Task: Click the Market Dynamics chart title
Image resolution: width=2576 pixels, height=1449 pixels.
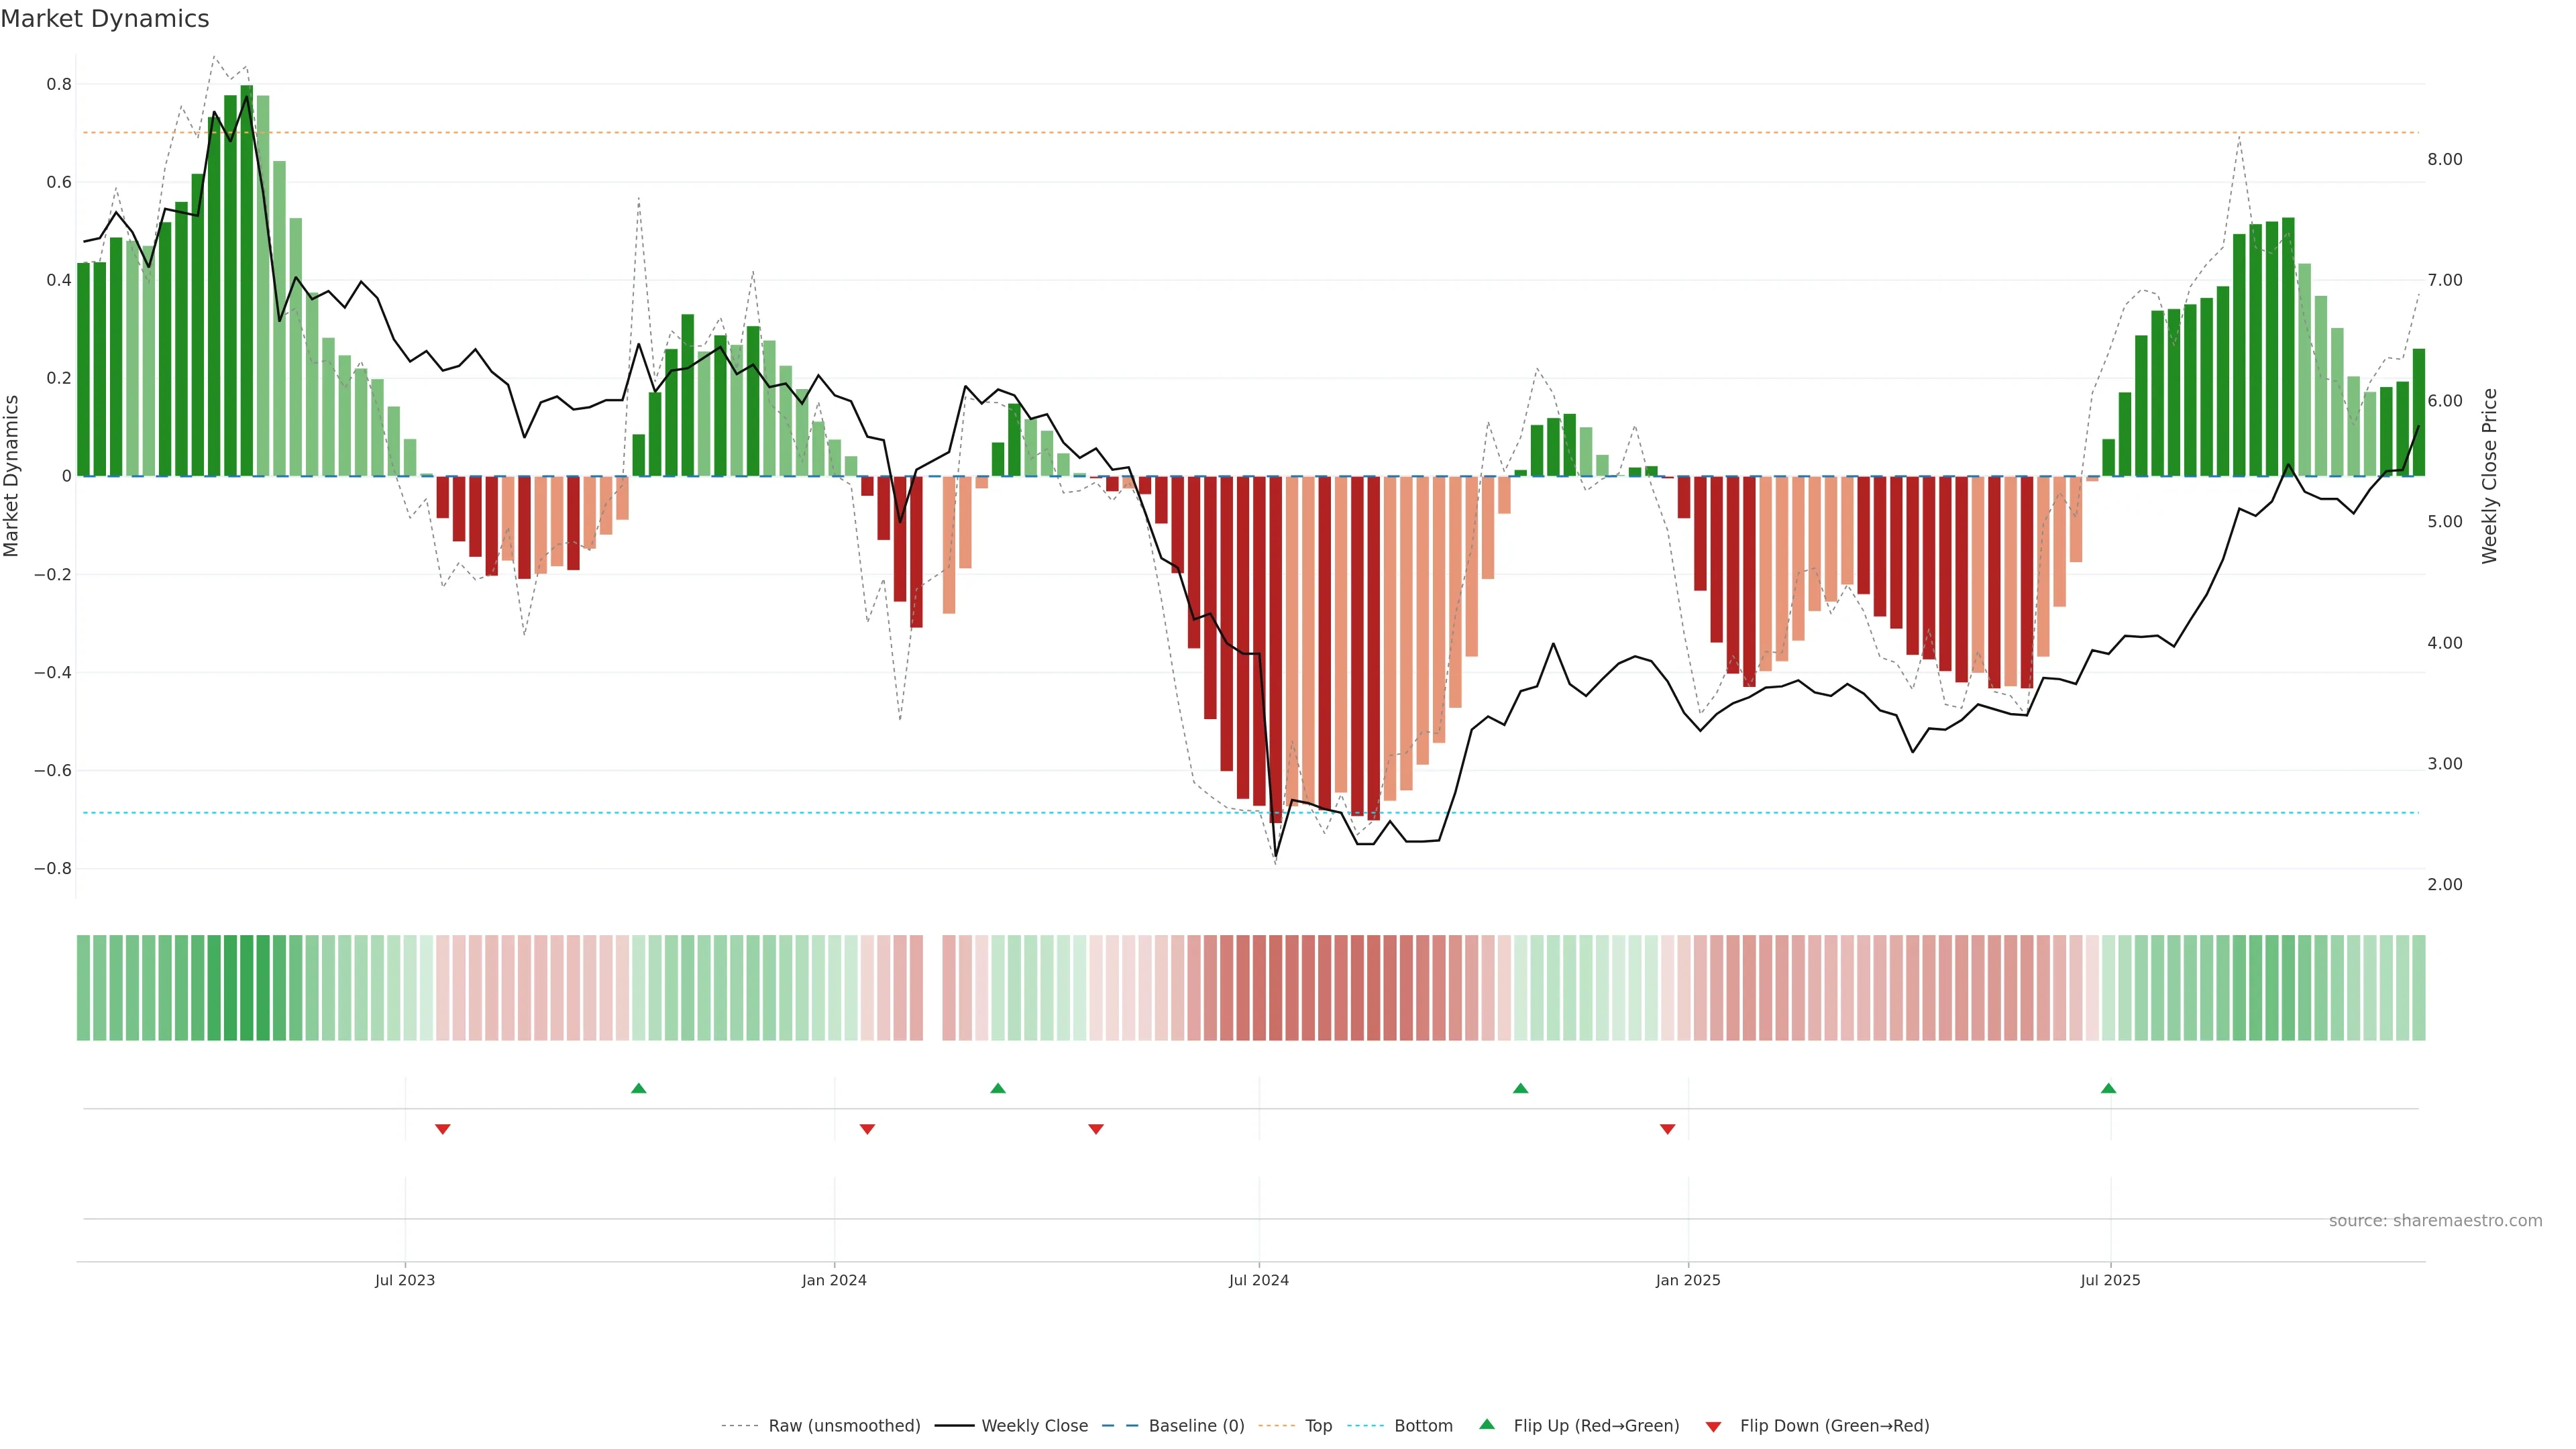Action: pos(105,19)
